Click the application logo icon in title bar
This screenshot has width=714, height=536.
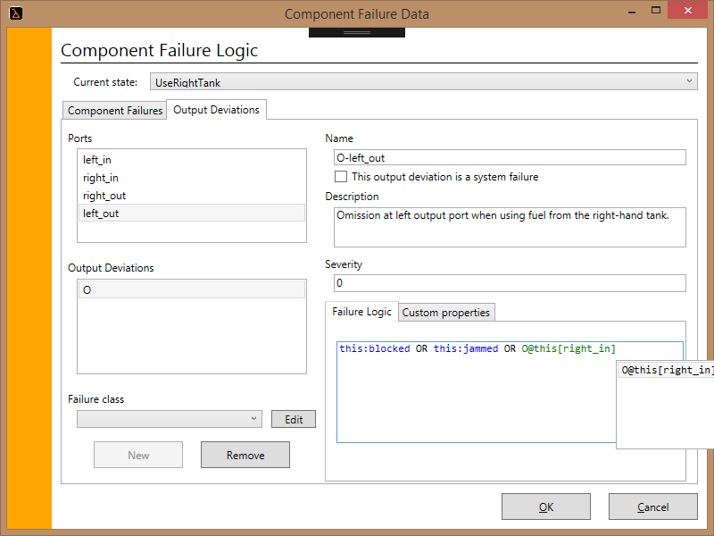pos(15,13)
